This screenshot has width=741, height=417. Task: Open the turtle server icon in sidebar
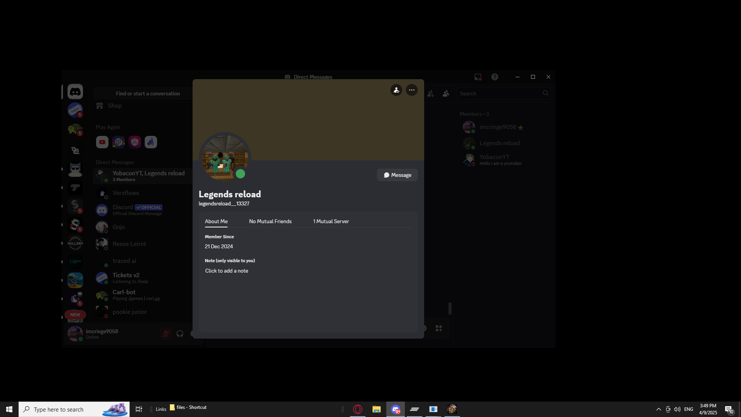(x=75, y=129)
